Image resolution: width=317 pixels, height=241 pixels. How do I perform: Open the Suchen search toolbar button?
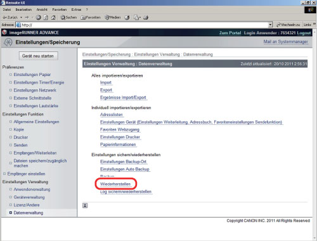[68, 18]
